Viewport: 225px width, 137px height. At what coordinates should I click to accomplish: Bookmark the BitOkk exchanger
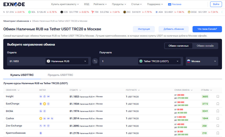(x=218, y=111)
